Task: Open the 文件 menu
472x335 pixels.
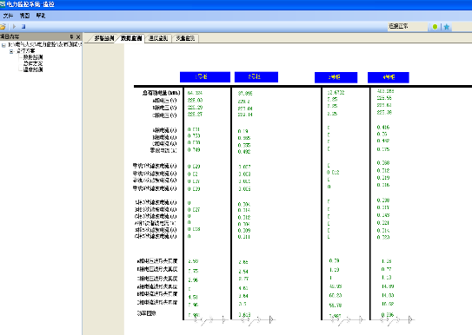Action: coord(8,16)
